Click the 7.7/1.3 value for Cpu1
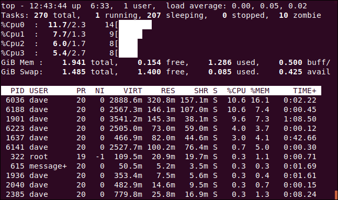Image resolution: width=338 pixels, height=200 pixels. [69, 35]
